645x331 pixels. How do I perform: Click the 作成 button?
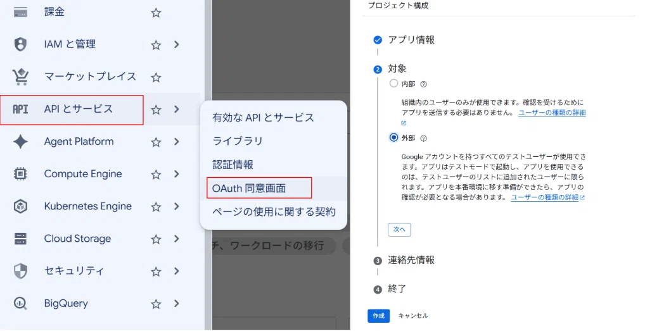[378, 316]
